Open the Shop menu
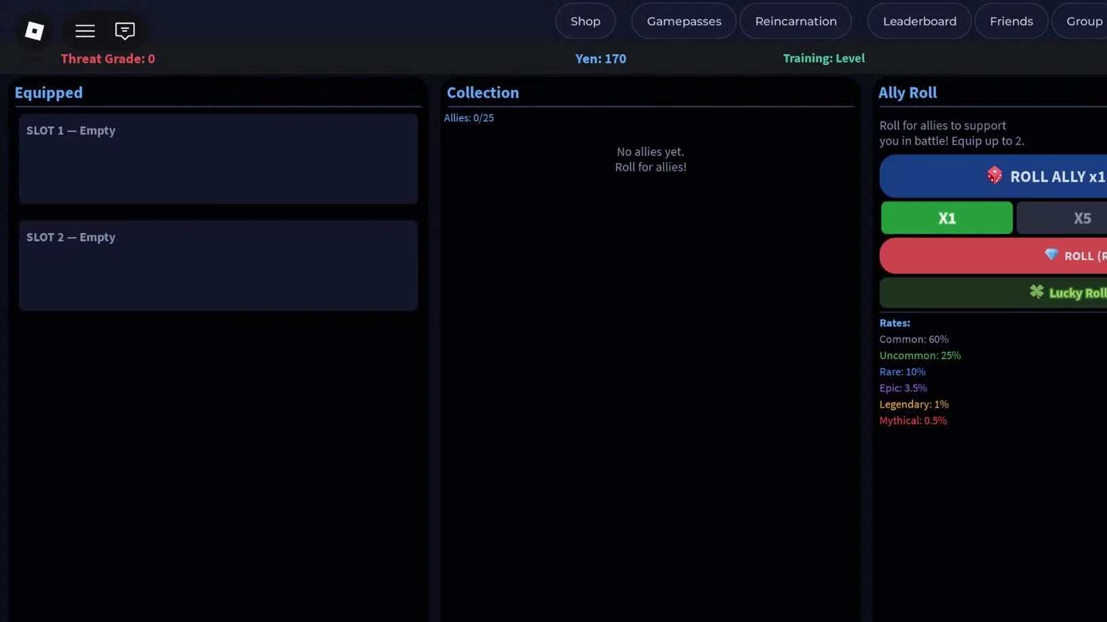 coord(585,21)
